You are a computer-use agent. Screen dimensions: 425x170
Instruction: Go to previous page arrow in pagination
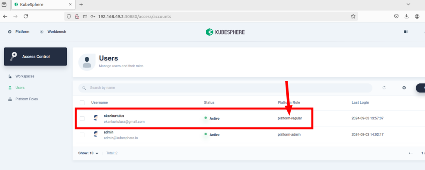point(410,153)
